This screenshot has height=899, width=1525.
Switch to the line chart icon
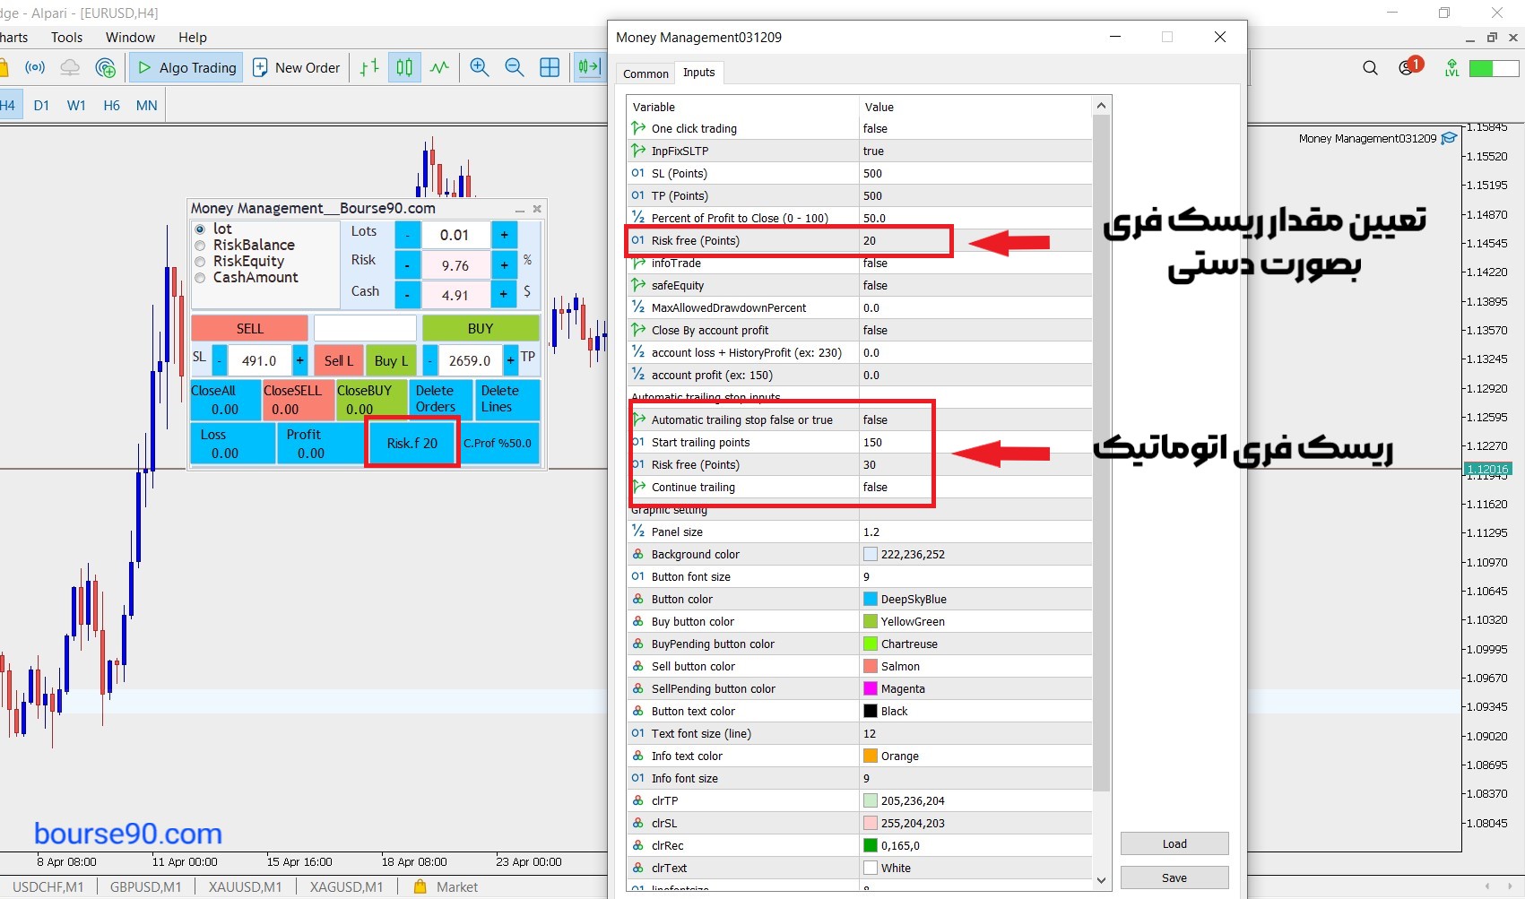439,67
